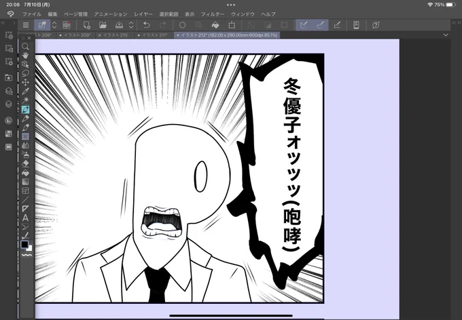Open the レイヤー menu
The width and height of the screenshot is (462, 320).
[143, 14]
